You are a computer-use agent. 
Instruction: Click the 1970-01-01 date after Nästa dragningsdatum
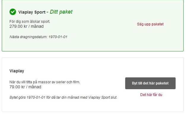(x=58, y=37)
